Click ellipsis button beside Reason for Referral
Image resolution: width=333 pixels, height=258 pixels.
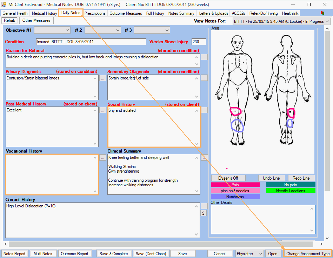coord(204,57)
